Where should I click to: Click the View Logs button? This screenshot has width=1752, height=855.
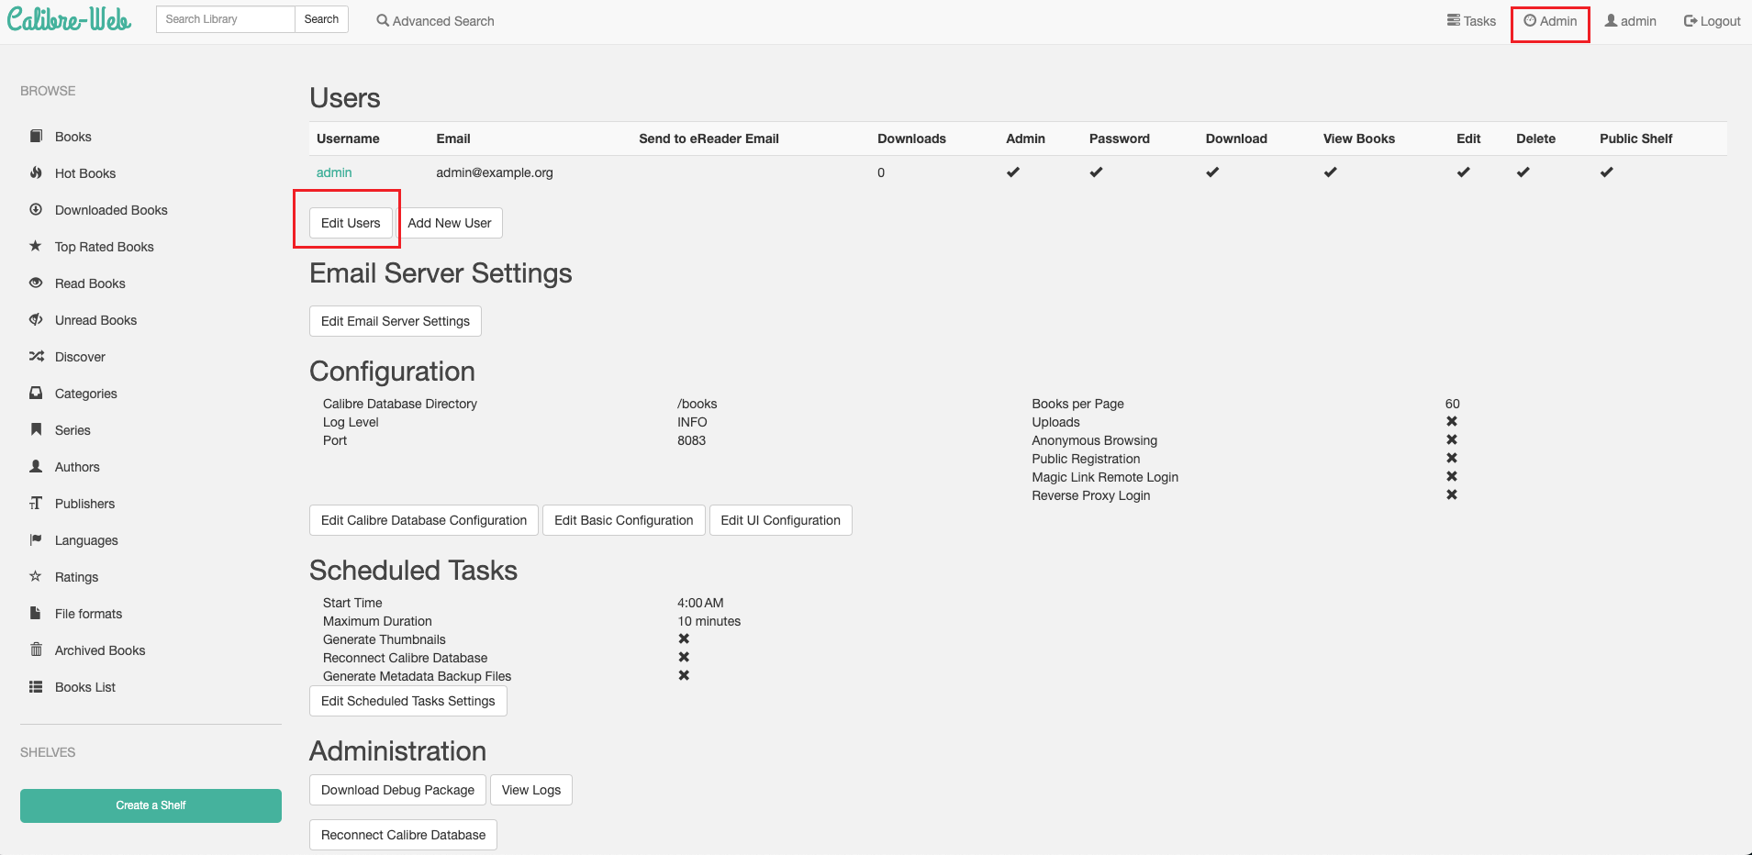coord(530,790)
